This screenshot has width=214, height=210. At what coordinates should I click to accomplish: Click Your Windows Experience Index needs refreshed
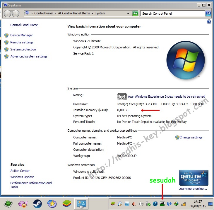(x=166, y=96)
